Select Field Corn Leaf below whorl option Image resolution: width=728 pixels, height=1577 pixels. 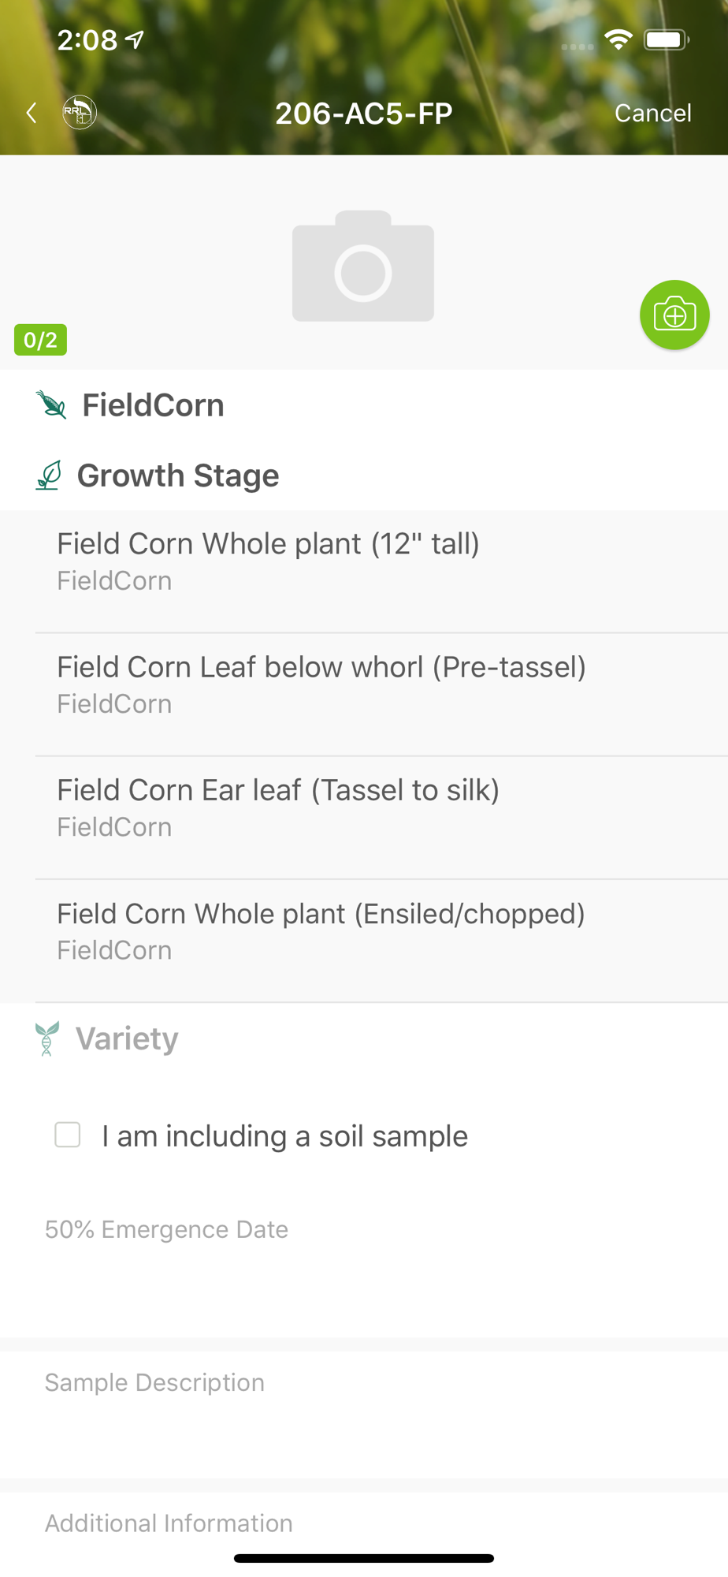coord(321,684)
